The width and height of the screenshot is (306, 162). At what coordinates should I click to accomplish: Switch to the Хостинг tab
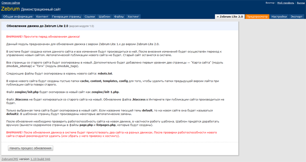(133, 17)
